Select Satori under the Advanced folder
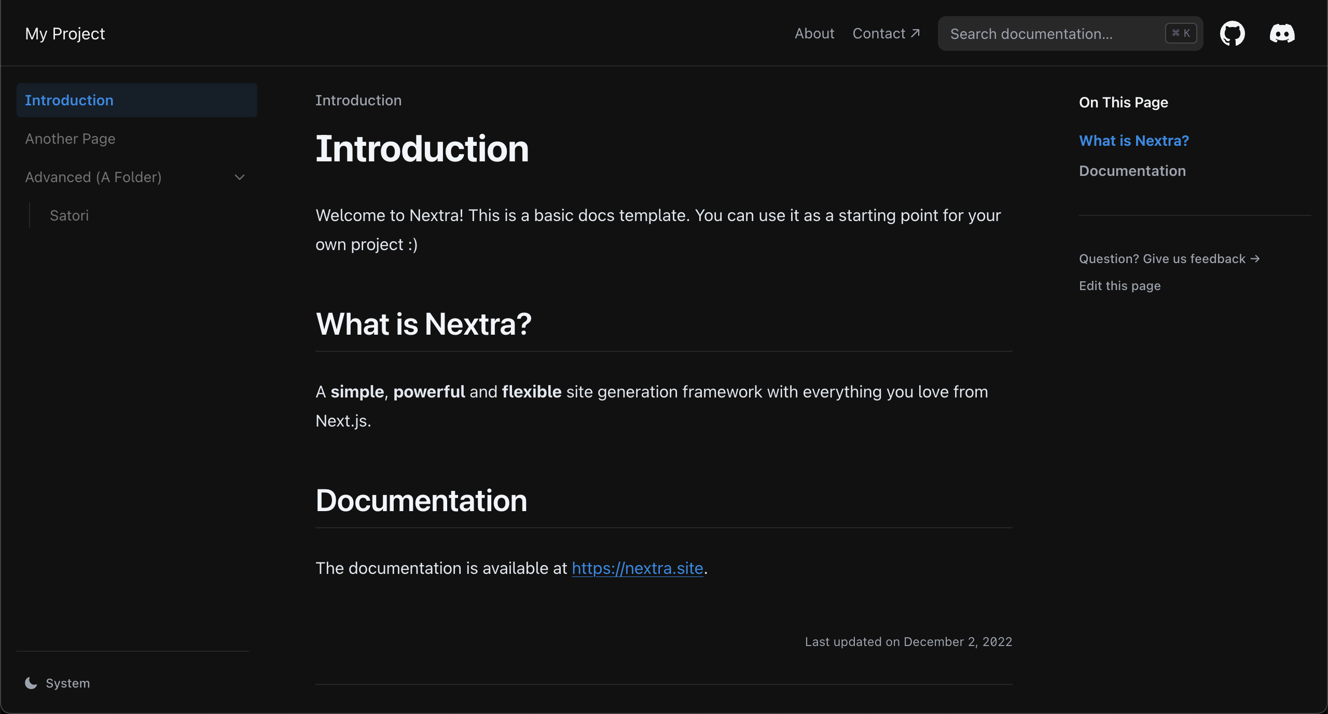The image size is (1328, 714). point(69,215)
